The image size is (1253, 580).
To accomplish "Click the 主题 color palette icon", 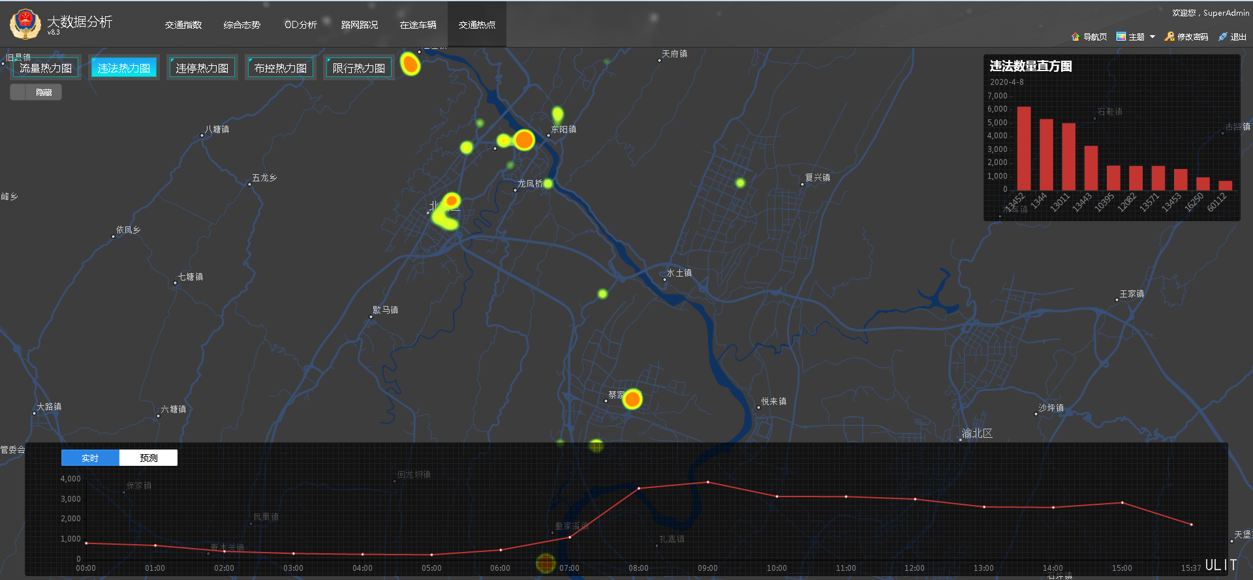I will pos(1121,37).
